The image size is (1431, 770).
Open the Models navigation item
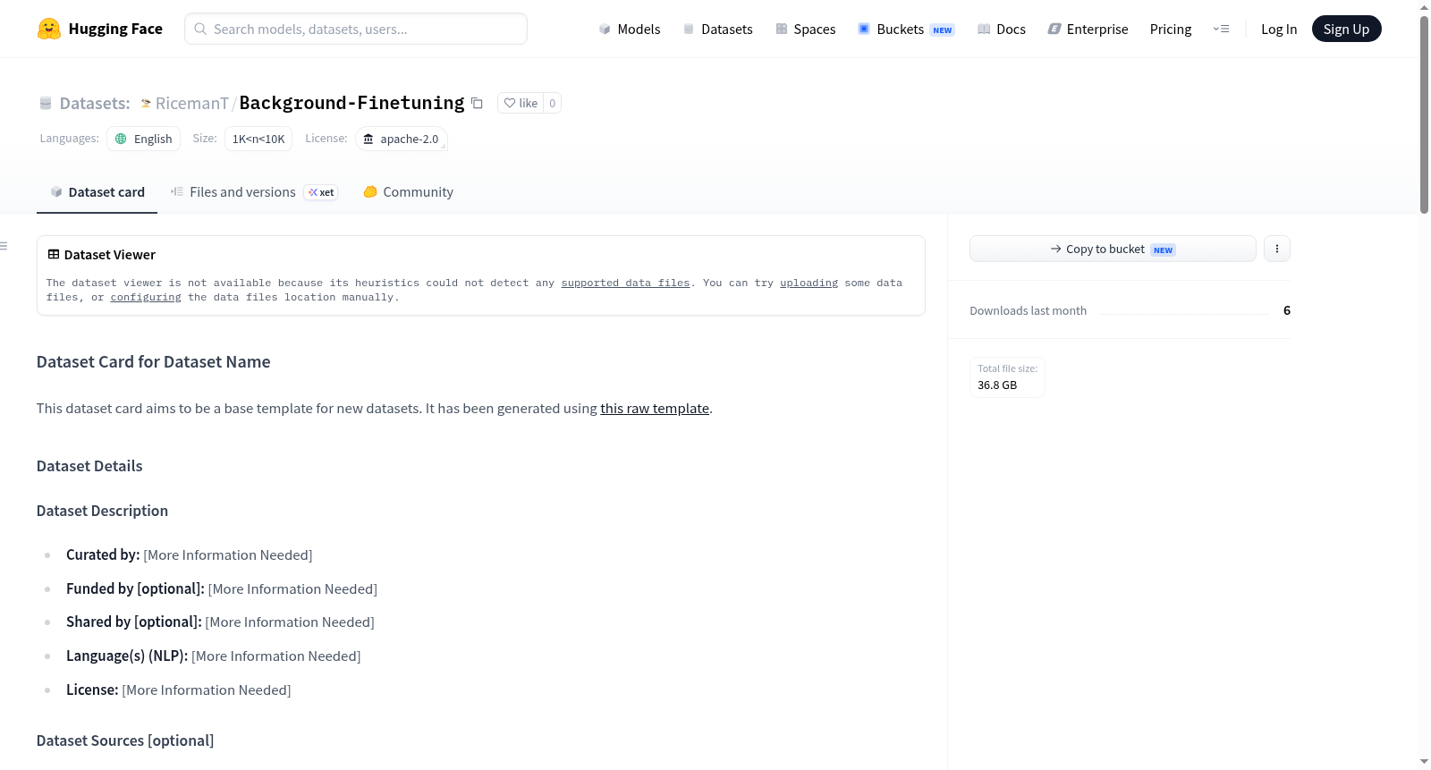tap(630, 29)
